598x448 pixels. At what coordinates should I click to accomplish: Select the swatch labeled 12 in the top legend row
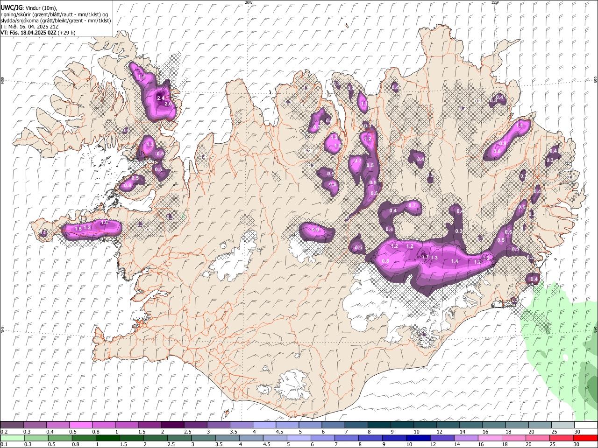(x=448, y=425)
